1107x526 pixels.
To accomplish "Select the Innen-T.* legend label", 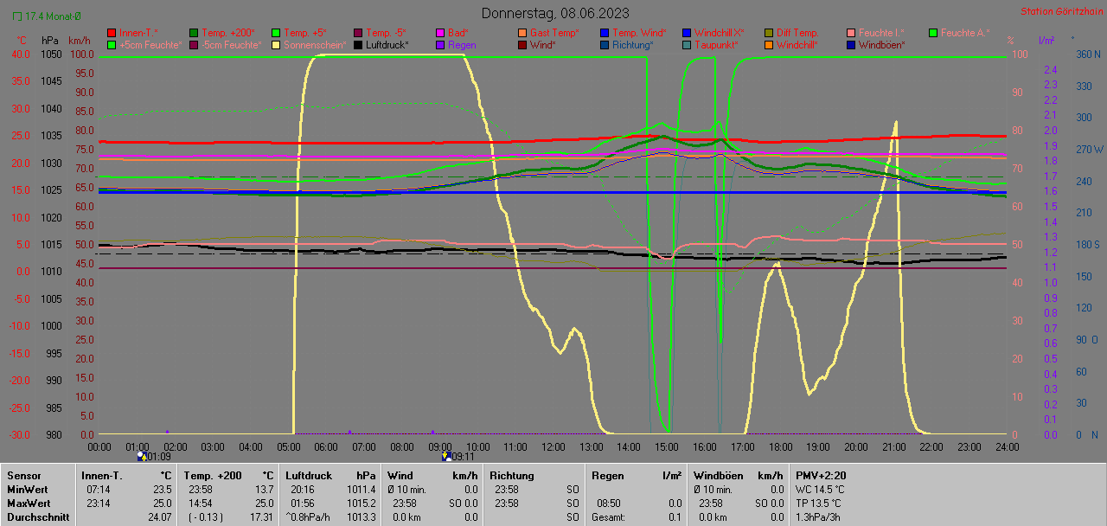I will point(138,33).
